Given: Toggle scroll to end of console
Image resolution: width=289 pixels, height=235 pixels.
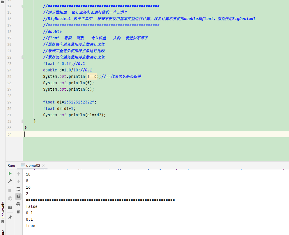Looking at the screenshot, I should coord(18,197).
